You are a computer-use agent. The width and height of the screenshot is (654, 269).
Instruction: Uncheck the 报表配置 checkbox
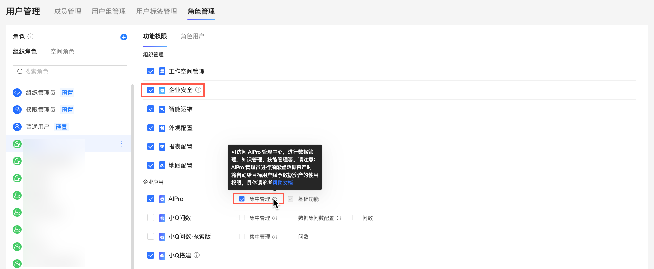coord(151,147)
